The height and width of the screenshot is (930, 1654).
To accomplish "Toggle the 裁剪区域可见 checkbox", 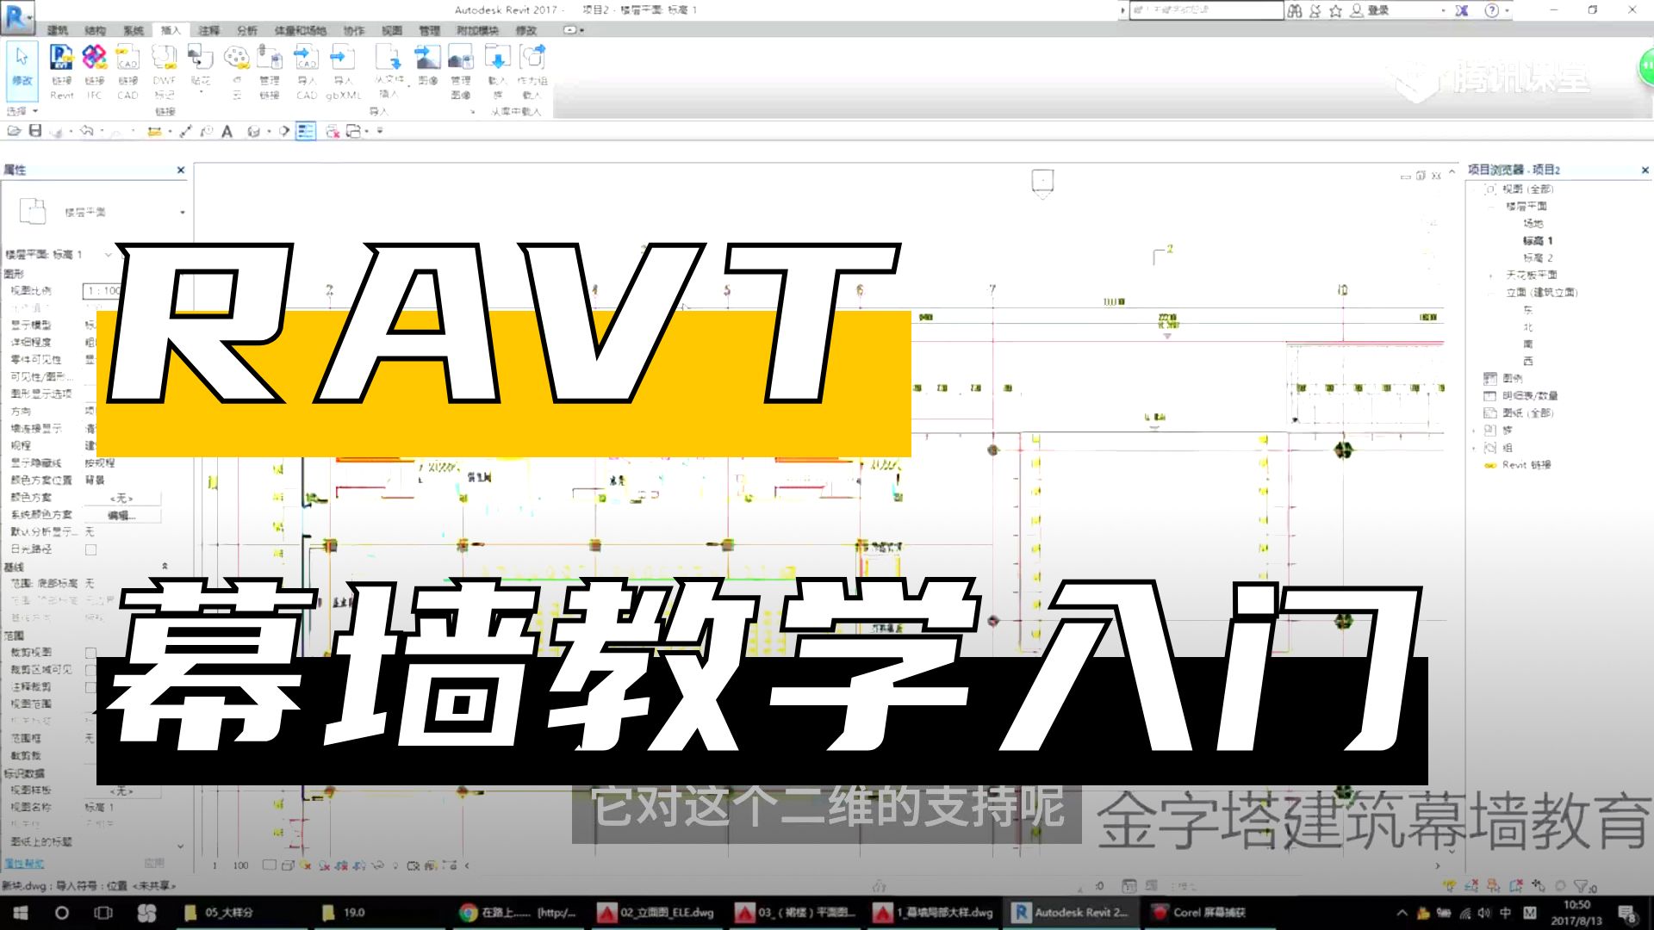I will click(90, 670).
